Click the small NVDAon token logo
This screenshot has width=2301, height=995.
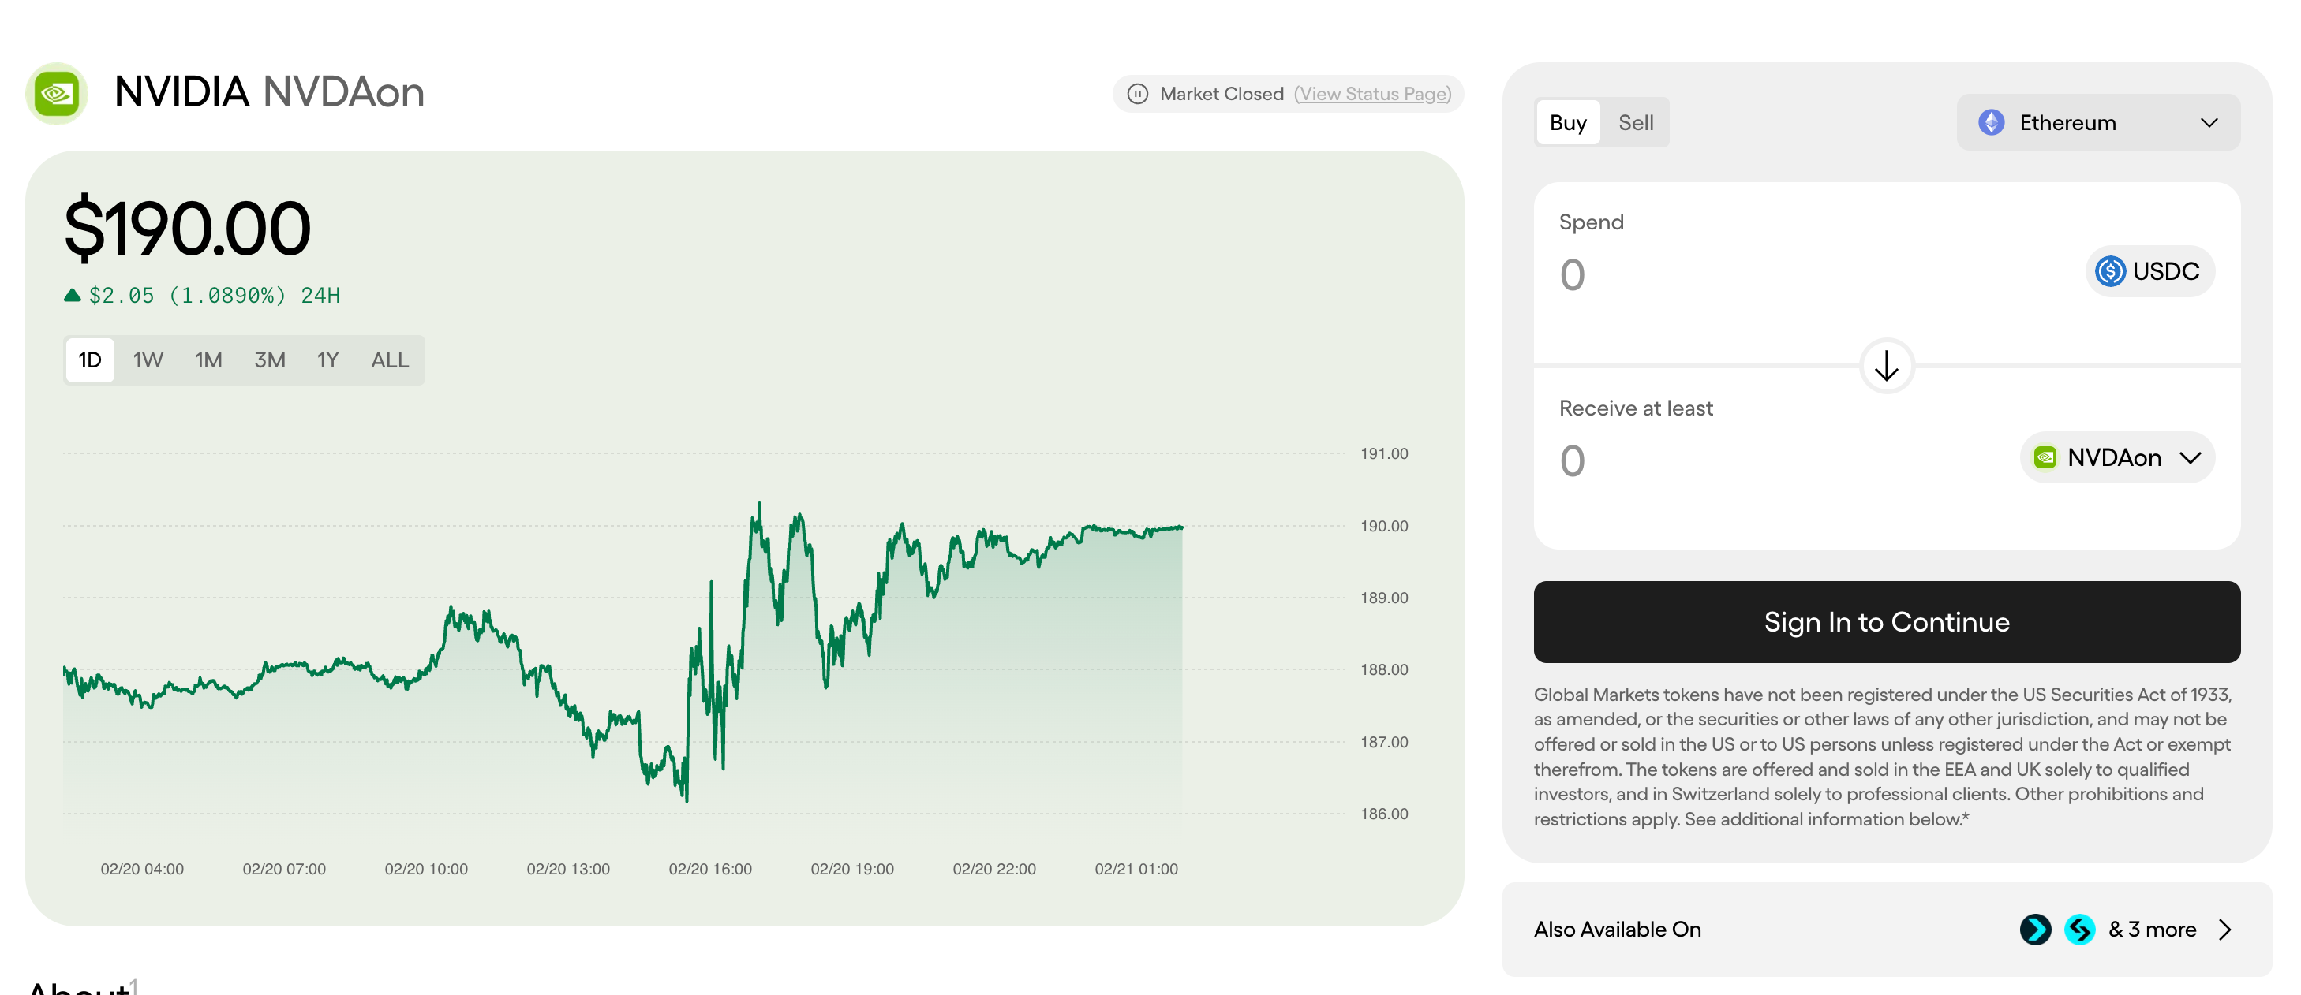click(2045, 457)
